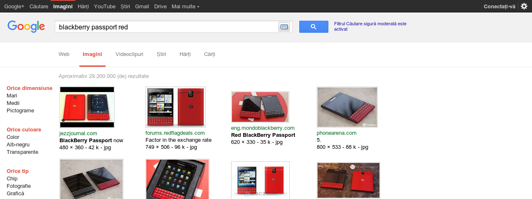Screen dimensions: 532x199
Task: Click the forums.redflagdeals.com source link
Action: (175, 133)
